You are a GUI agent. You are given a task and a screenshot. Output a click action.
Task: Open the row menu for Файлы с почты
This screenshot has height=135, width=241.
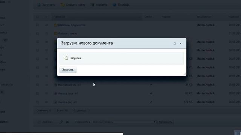coord(46,33)
